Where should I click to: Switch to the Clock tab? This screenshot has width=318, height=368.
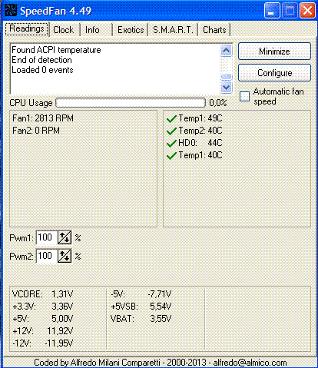tap(64, 30)
